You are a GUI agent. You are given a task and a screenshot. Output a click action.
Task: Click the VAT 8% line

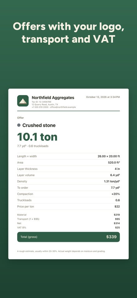(68, 228)
